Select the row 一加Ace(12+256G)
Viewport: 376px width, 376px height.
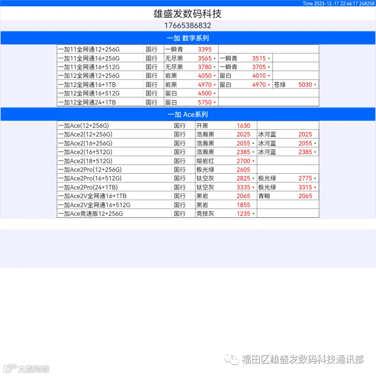[188, 125]
